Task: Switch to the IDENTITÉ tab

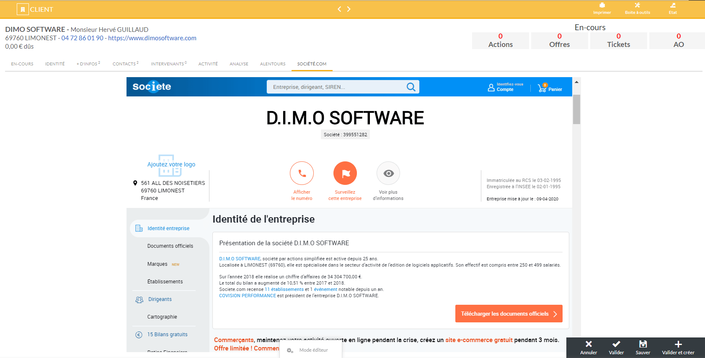Action: [55, 64]
